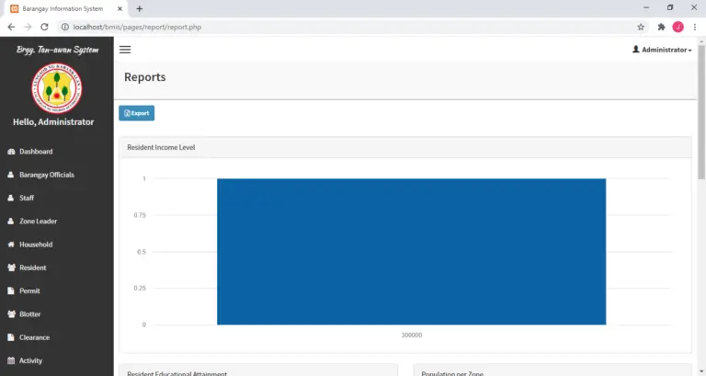706x376 pixels.
Task: Click the 0.25 y-axis value
Action: (140, 288)
